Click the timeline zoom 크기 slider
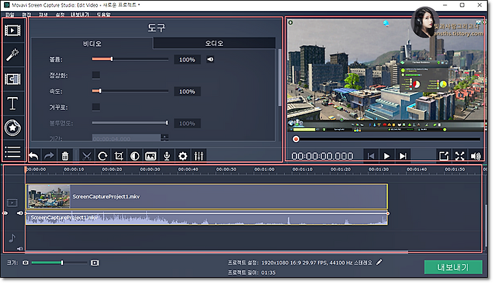Viewport: 493px width, 283px height. pyautogui.click(x=60, y=262)
